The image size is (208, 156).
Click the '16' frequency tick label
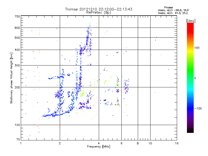tap(177, 143)
